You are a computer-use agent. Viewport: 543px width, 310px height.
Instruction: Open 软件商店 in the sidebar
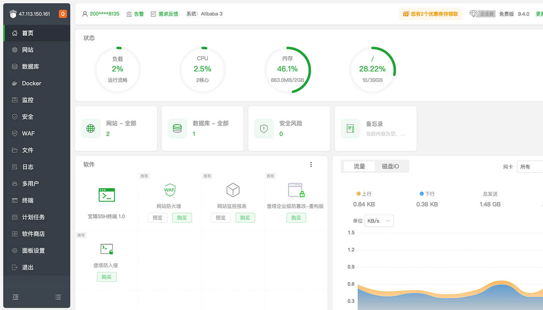tap(37, 234)
